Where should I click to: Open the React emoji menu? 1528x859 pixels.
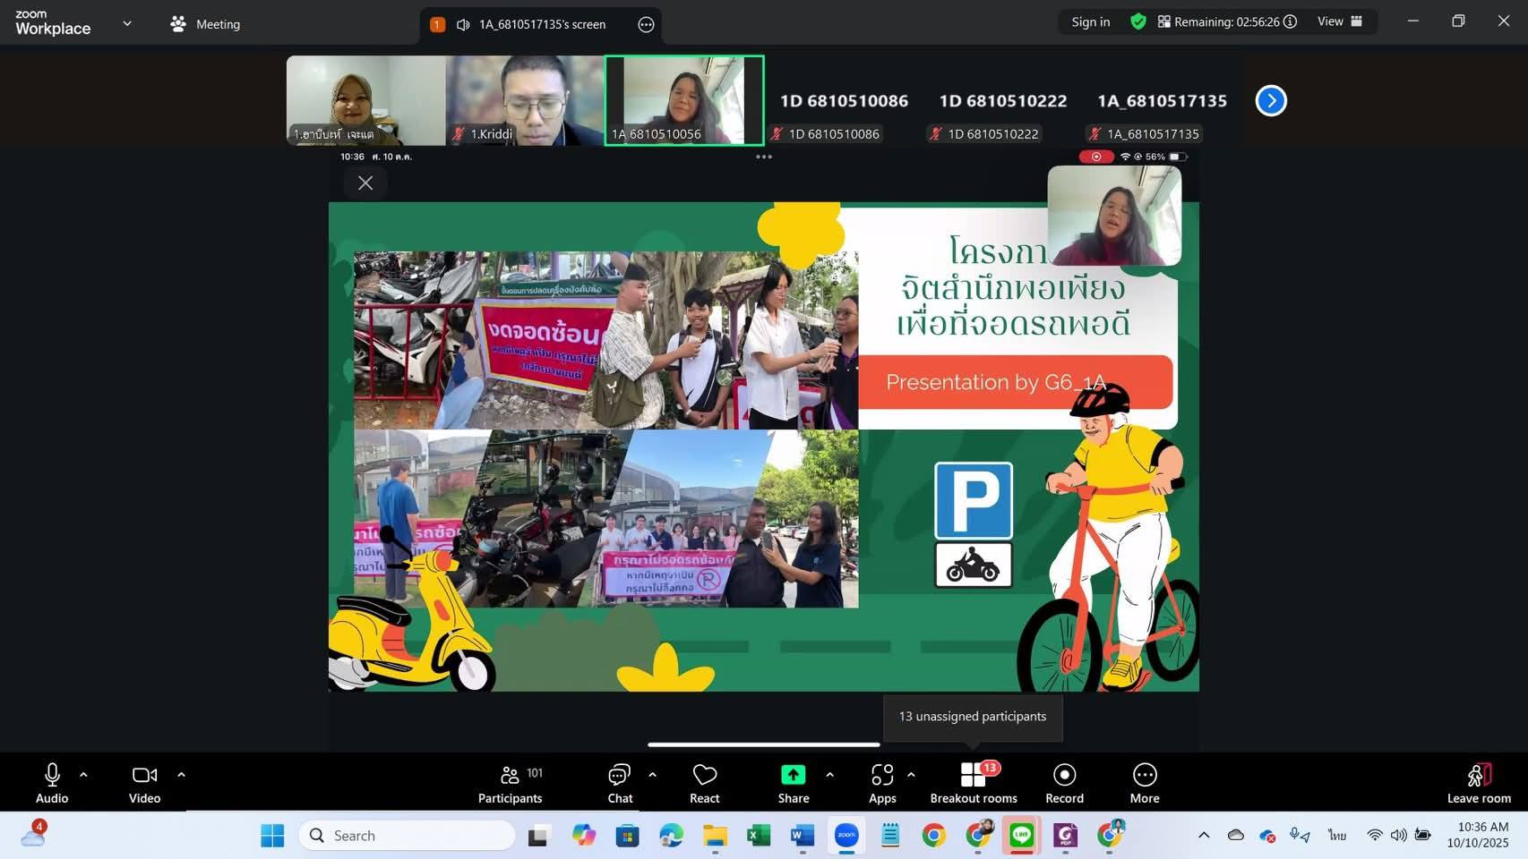tap(704, 783)
